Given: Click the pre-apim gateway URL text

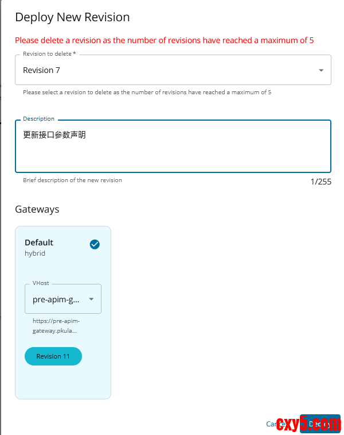Looking at the screenshot, I should [x=56, y=326].
